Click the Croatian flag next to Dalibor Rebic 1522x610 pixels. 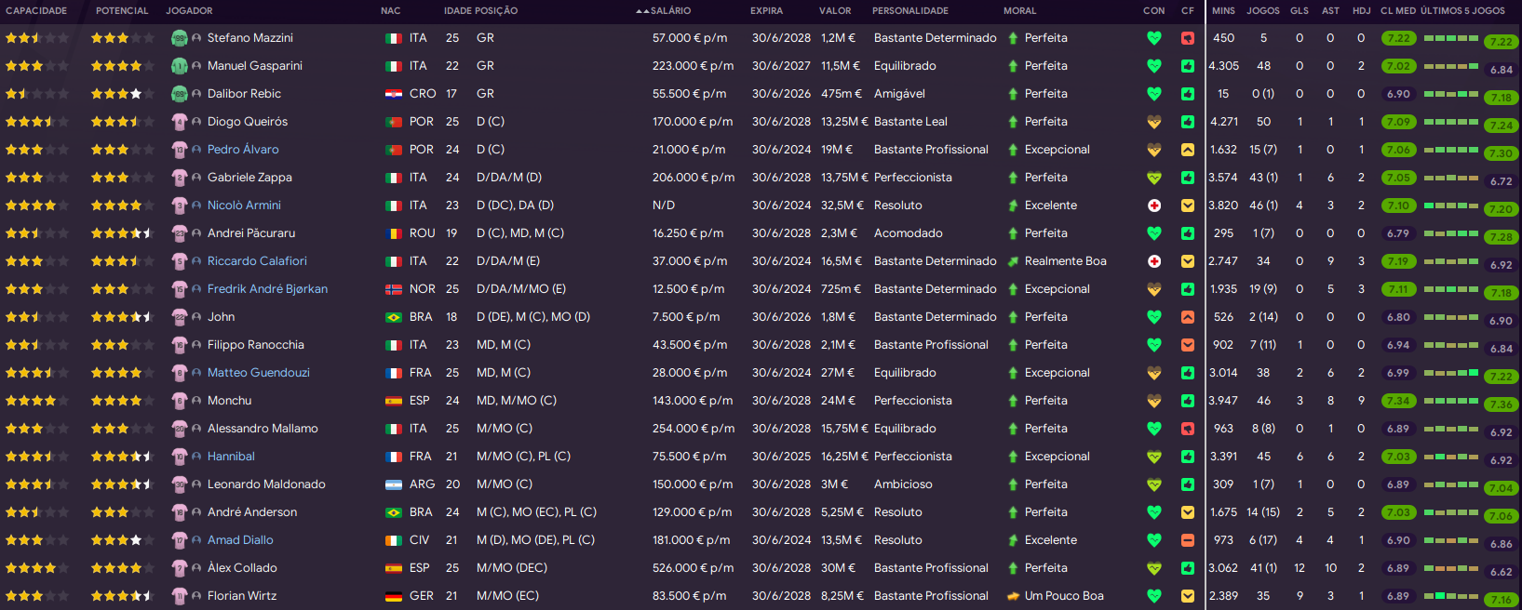[394, 94]
